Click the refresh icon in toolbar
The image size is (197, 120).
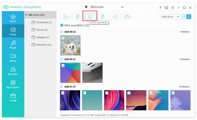point(115,17)
